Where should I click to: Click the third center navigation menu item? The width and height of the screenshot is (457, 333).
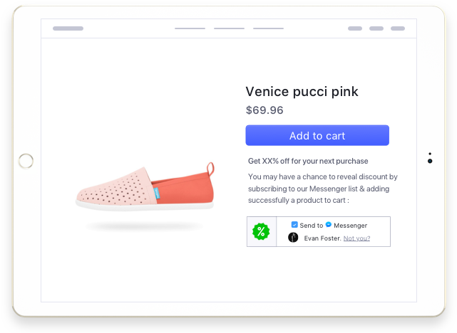point(268,28)
